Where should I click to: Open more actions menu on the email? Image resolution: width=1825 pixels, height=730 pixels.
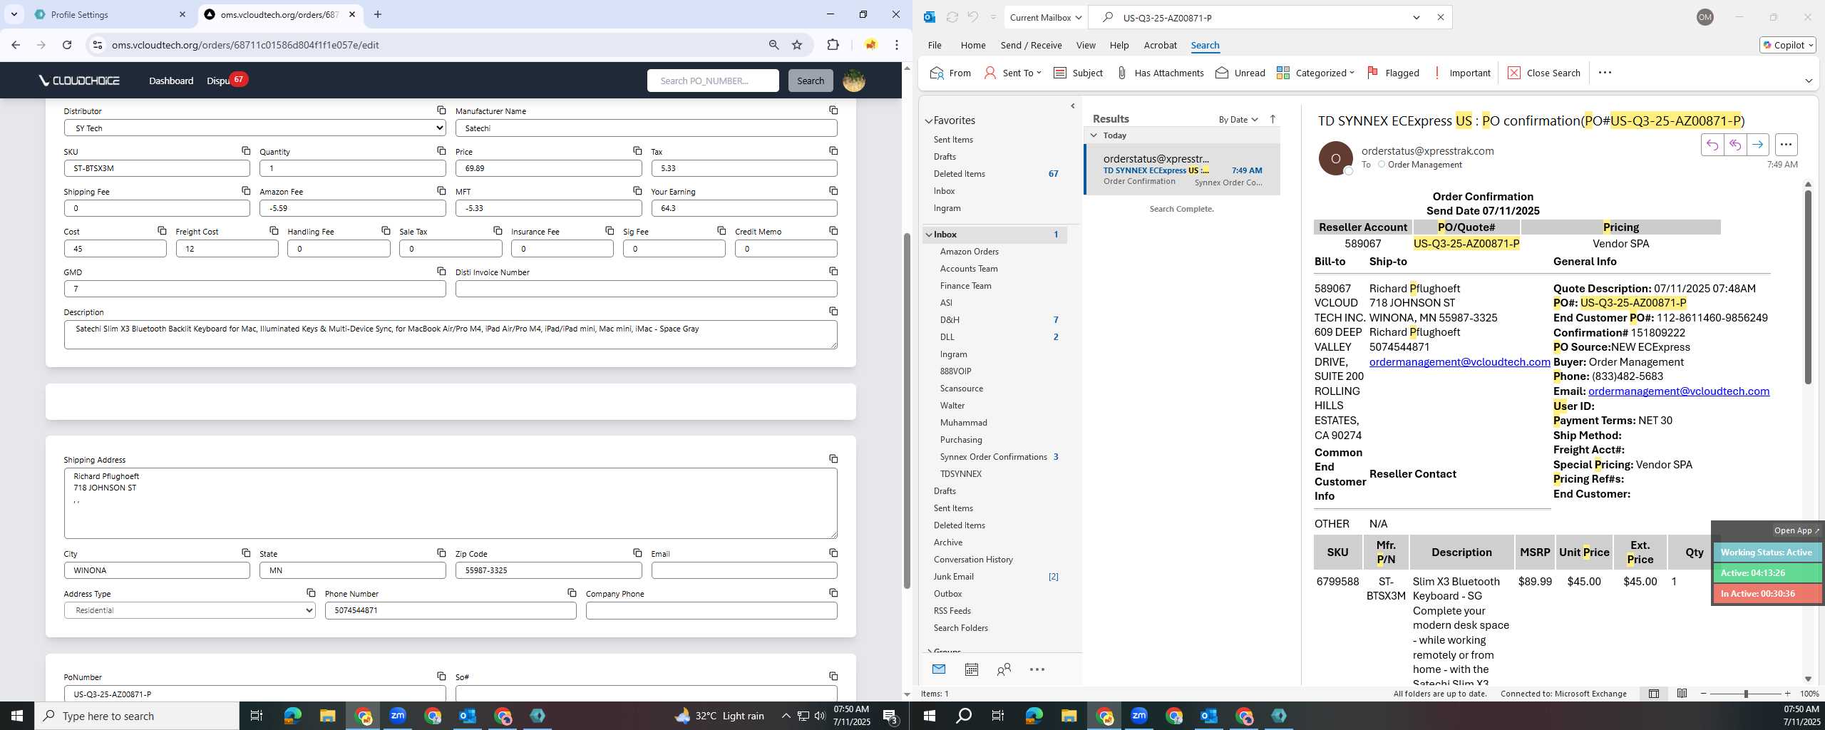click(1786, 145)
